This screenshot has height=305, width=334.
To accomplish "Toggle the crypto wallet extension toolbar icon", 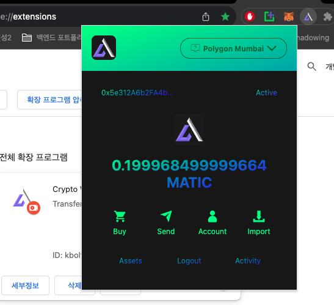I will click(308, 17).
